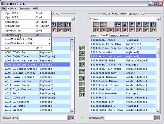Click the green M-with-right-arrow transfer icon
The height and width of the screenshot is (124, 164).
82,64
